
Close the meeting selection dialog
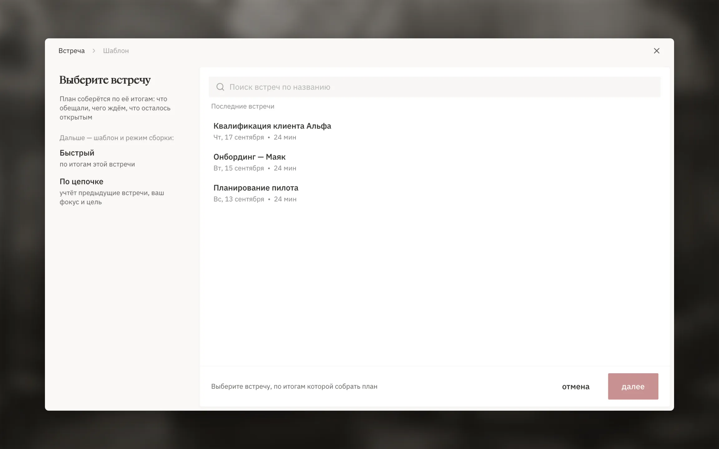(657, 51)
